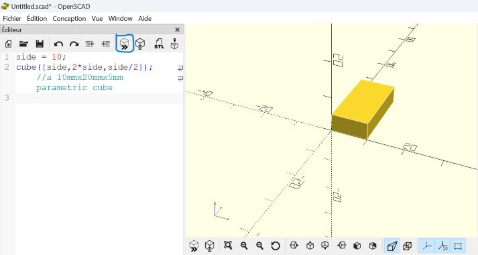Viewport: 478px width, 255px height.
Task: Run Render from the 3D viewer's bottom toolbar
Action: pyautogui.click(x=209, y=246)
